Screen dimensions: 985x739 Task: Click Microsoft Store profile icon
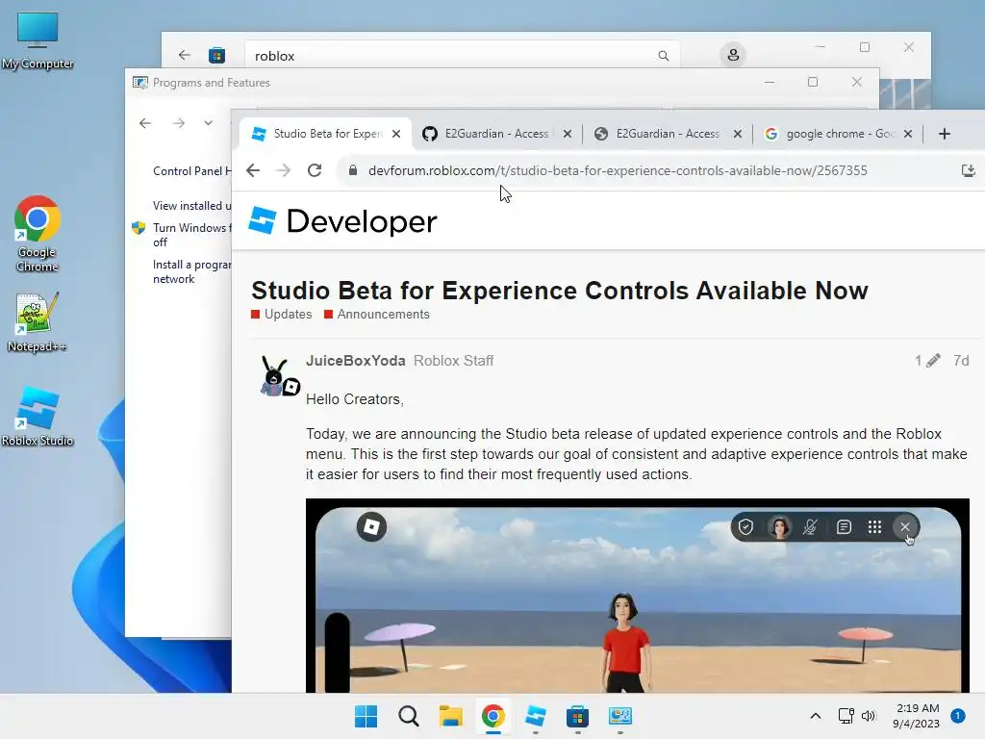pyautogui.click(x=732, y=55)
